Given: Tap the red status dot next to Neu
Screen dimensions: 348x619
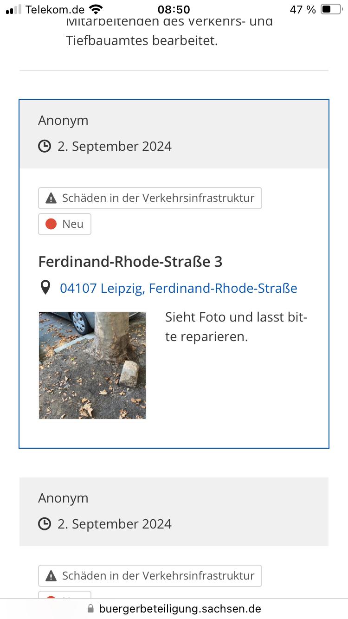Looking at the screenshot, I should [51, 224].
